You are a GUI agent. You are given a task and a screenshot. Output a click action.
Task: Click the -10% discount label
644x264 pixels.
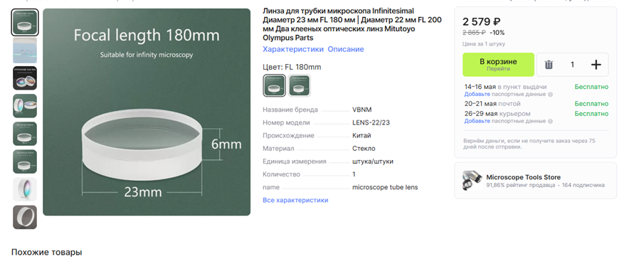click(x=497, y=33)
